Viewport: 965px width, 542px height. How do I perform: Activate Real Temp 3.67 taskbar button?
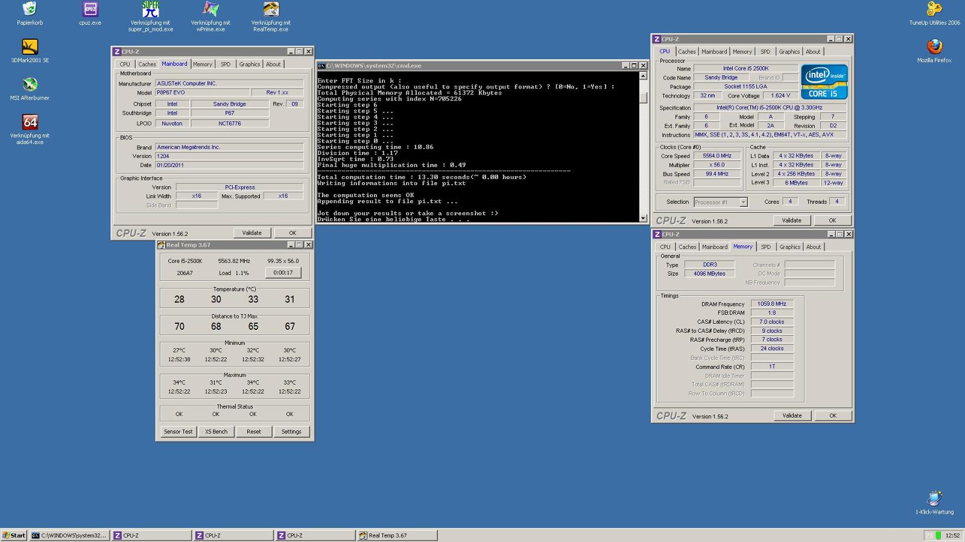[397, 535]
